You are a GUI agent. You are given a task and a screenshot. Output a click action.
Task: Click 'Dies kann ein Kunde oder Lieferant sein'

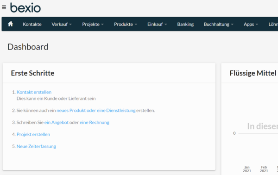point(56,99)
